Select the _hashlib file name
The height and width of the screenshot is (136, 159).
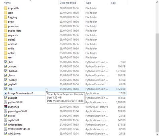[13, 71]
